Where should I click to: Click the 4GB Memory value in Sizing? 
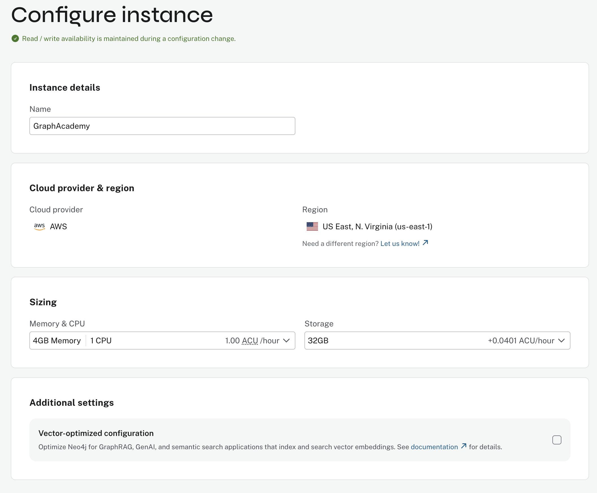56,341
